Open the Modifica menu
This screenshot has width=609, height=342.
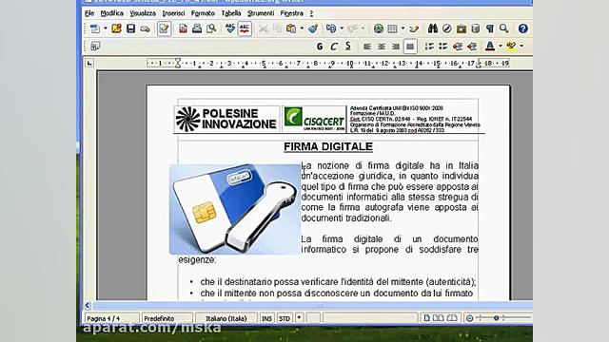click(112, 13)
